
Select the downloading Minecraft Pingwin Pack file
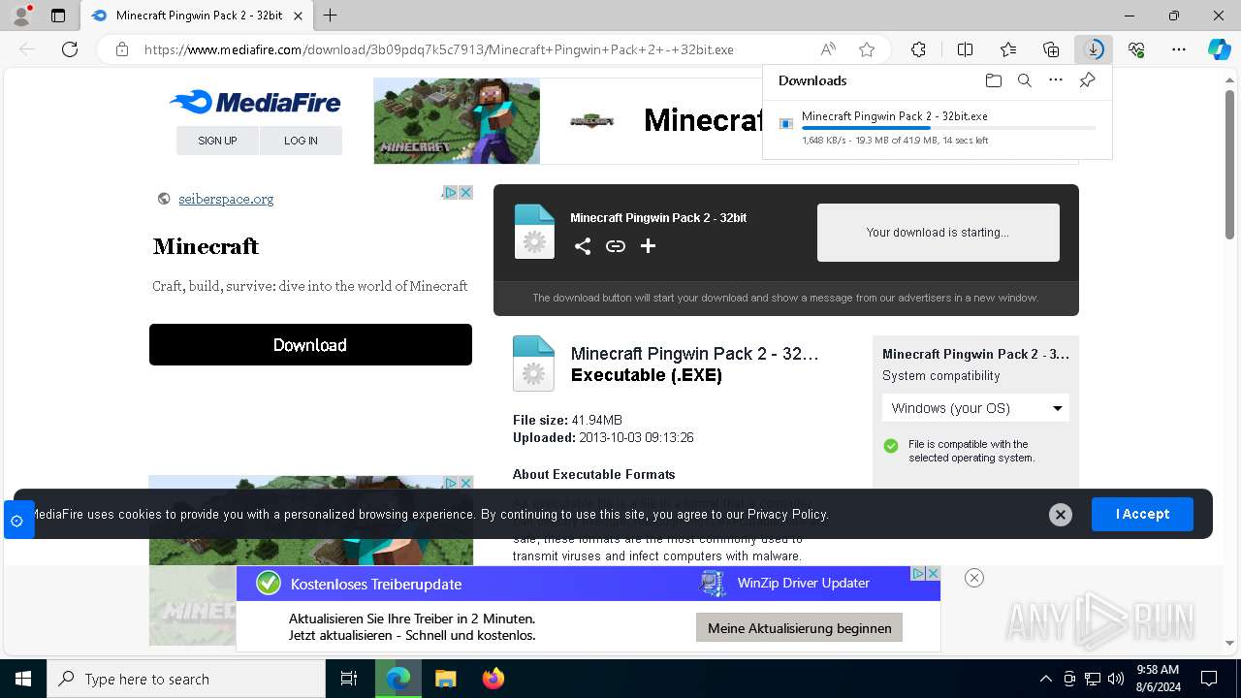(x=937, y=127)
